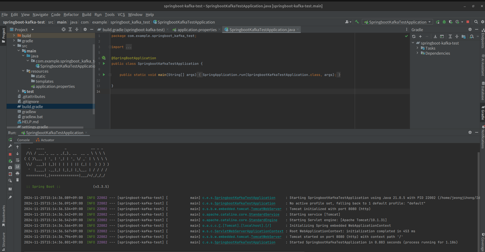This screenshot has height=252, width=485.
Task: Rerun SpringbootKafkaTestApplication from the main toolbar
Action: (x=438, y=22)
